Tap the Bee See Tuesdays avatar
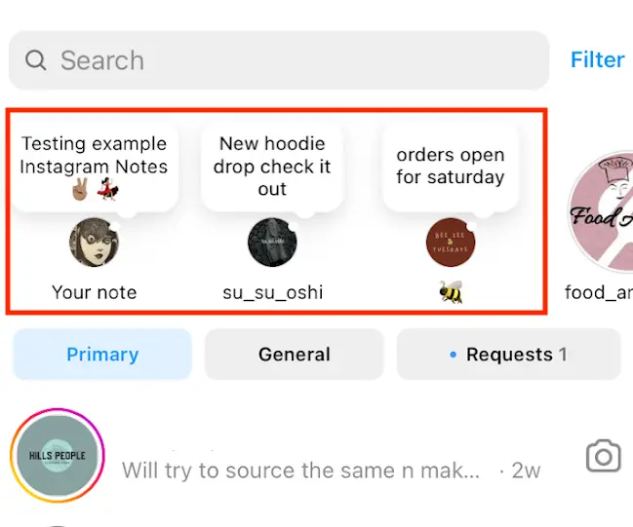The image size is (633, 527). pyautogui.click(x=451, y=242)
